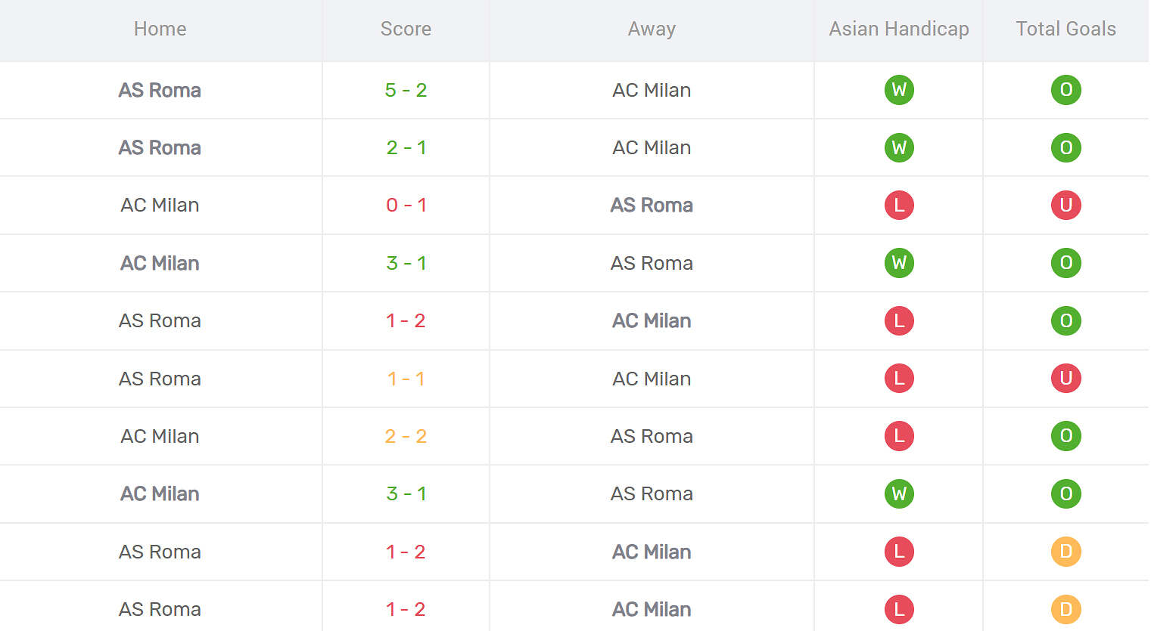The image size is (1151, 631).
Task: Click the orange D badge in the last row
Action: (x=1065, y=609)
